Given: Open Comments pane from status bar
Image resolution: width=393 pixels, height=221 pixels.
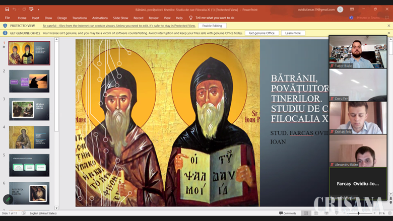Looking at the screenshot, I should pos(288,213).
